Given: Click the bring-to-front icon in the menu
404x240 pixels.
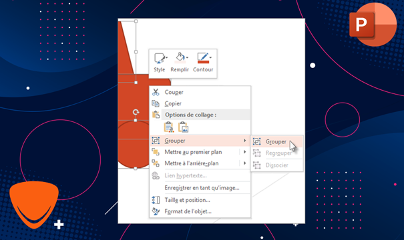Looking at the screenshot, I should coord(156,152).
